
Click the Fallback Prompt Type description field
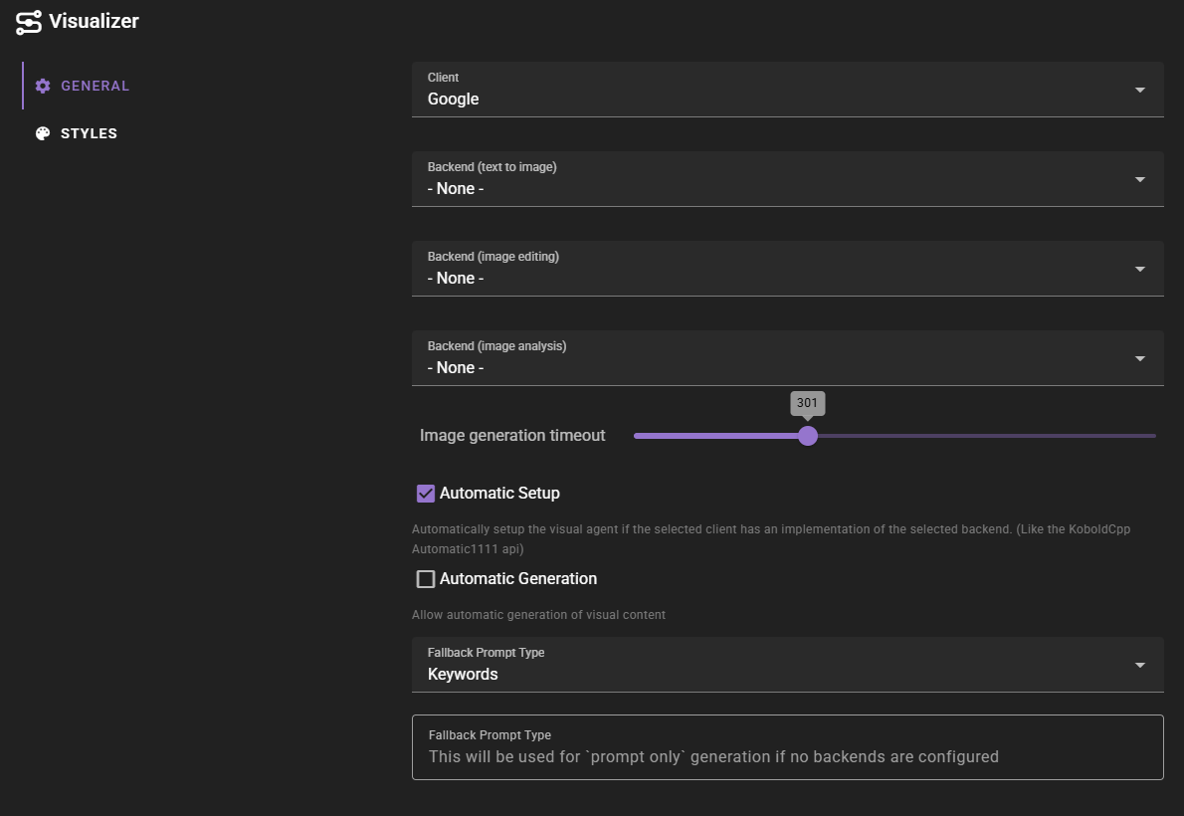(x=786, y=746)
